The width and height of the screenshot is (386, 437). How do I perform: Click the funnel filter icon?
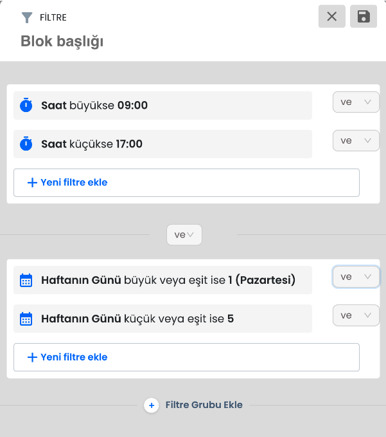tap(27, 17)
